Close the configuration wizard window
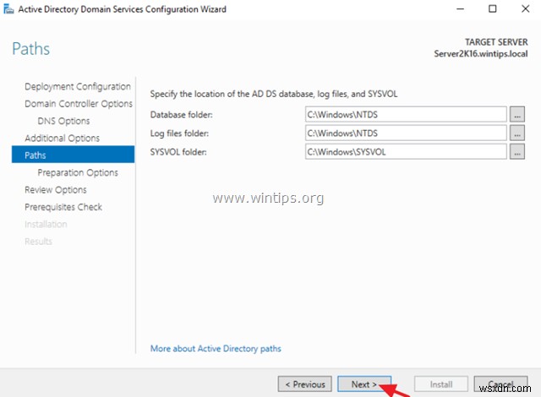 525,9
